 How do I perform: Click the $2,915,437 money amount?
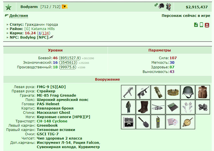pos(197,7)
